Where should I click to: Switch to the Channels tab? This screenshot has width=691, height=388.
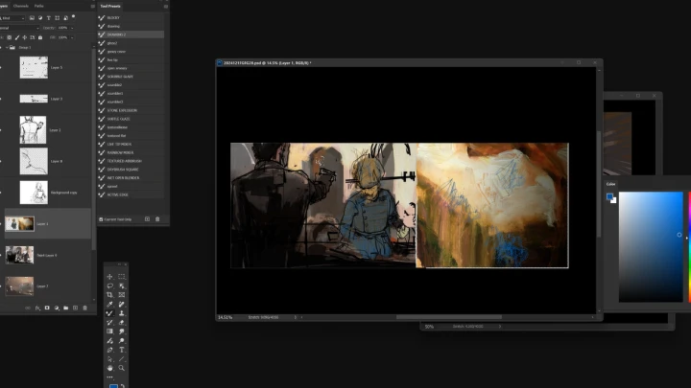pyautogui.click(x=21, y=6)
